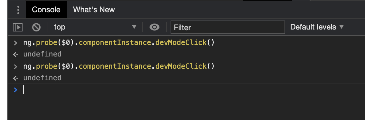The image size is (365, 120).
Task: Select the second devModeClick() command line
Action: (x=119, y=66)
